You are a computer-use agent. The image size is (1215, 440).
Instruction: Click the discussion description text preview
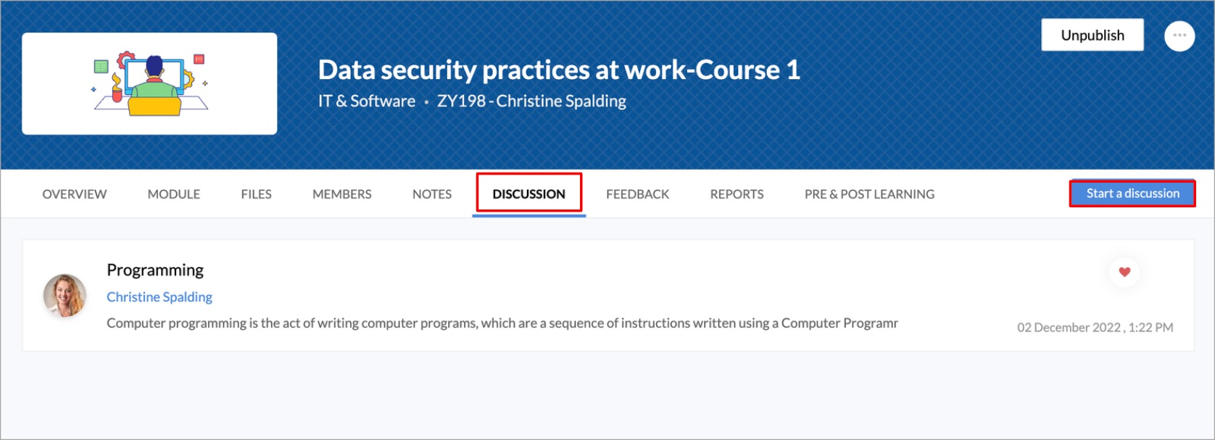click(x=502, y=323)
